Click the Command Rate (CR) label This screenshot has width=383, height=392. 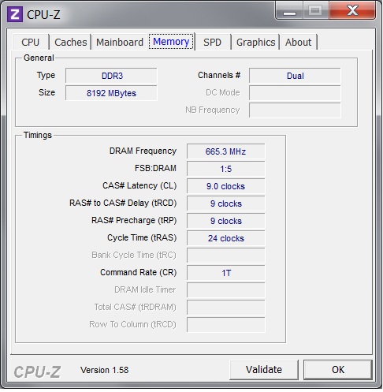click(x=139, y=272)
